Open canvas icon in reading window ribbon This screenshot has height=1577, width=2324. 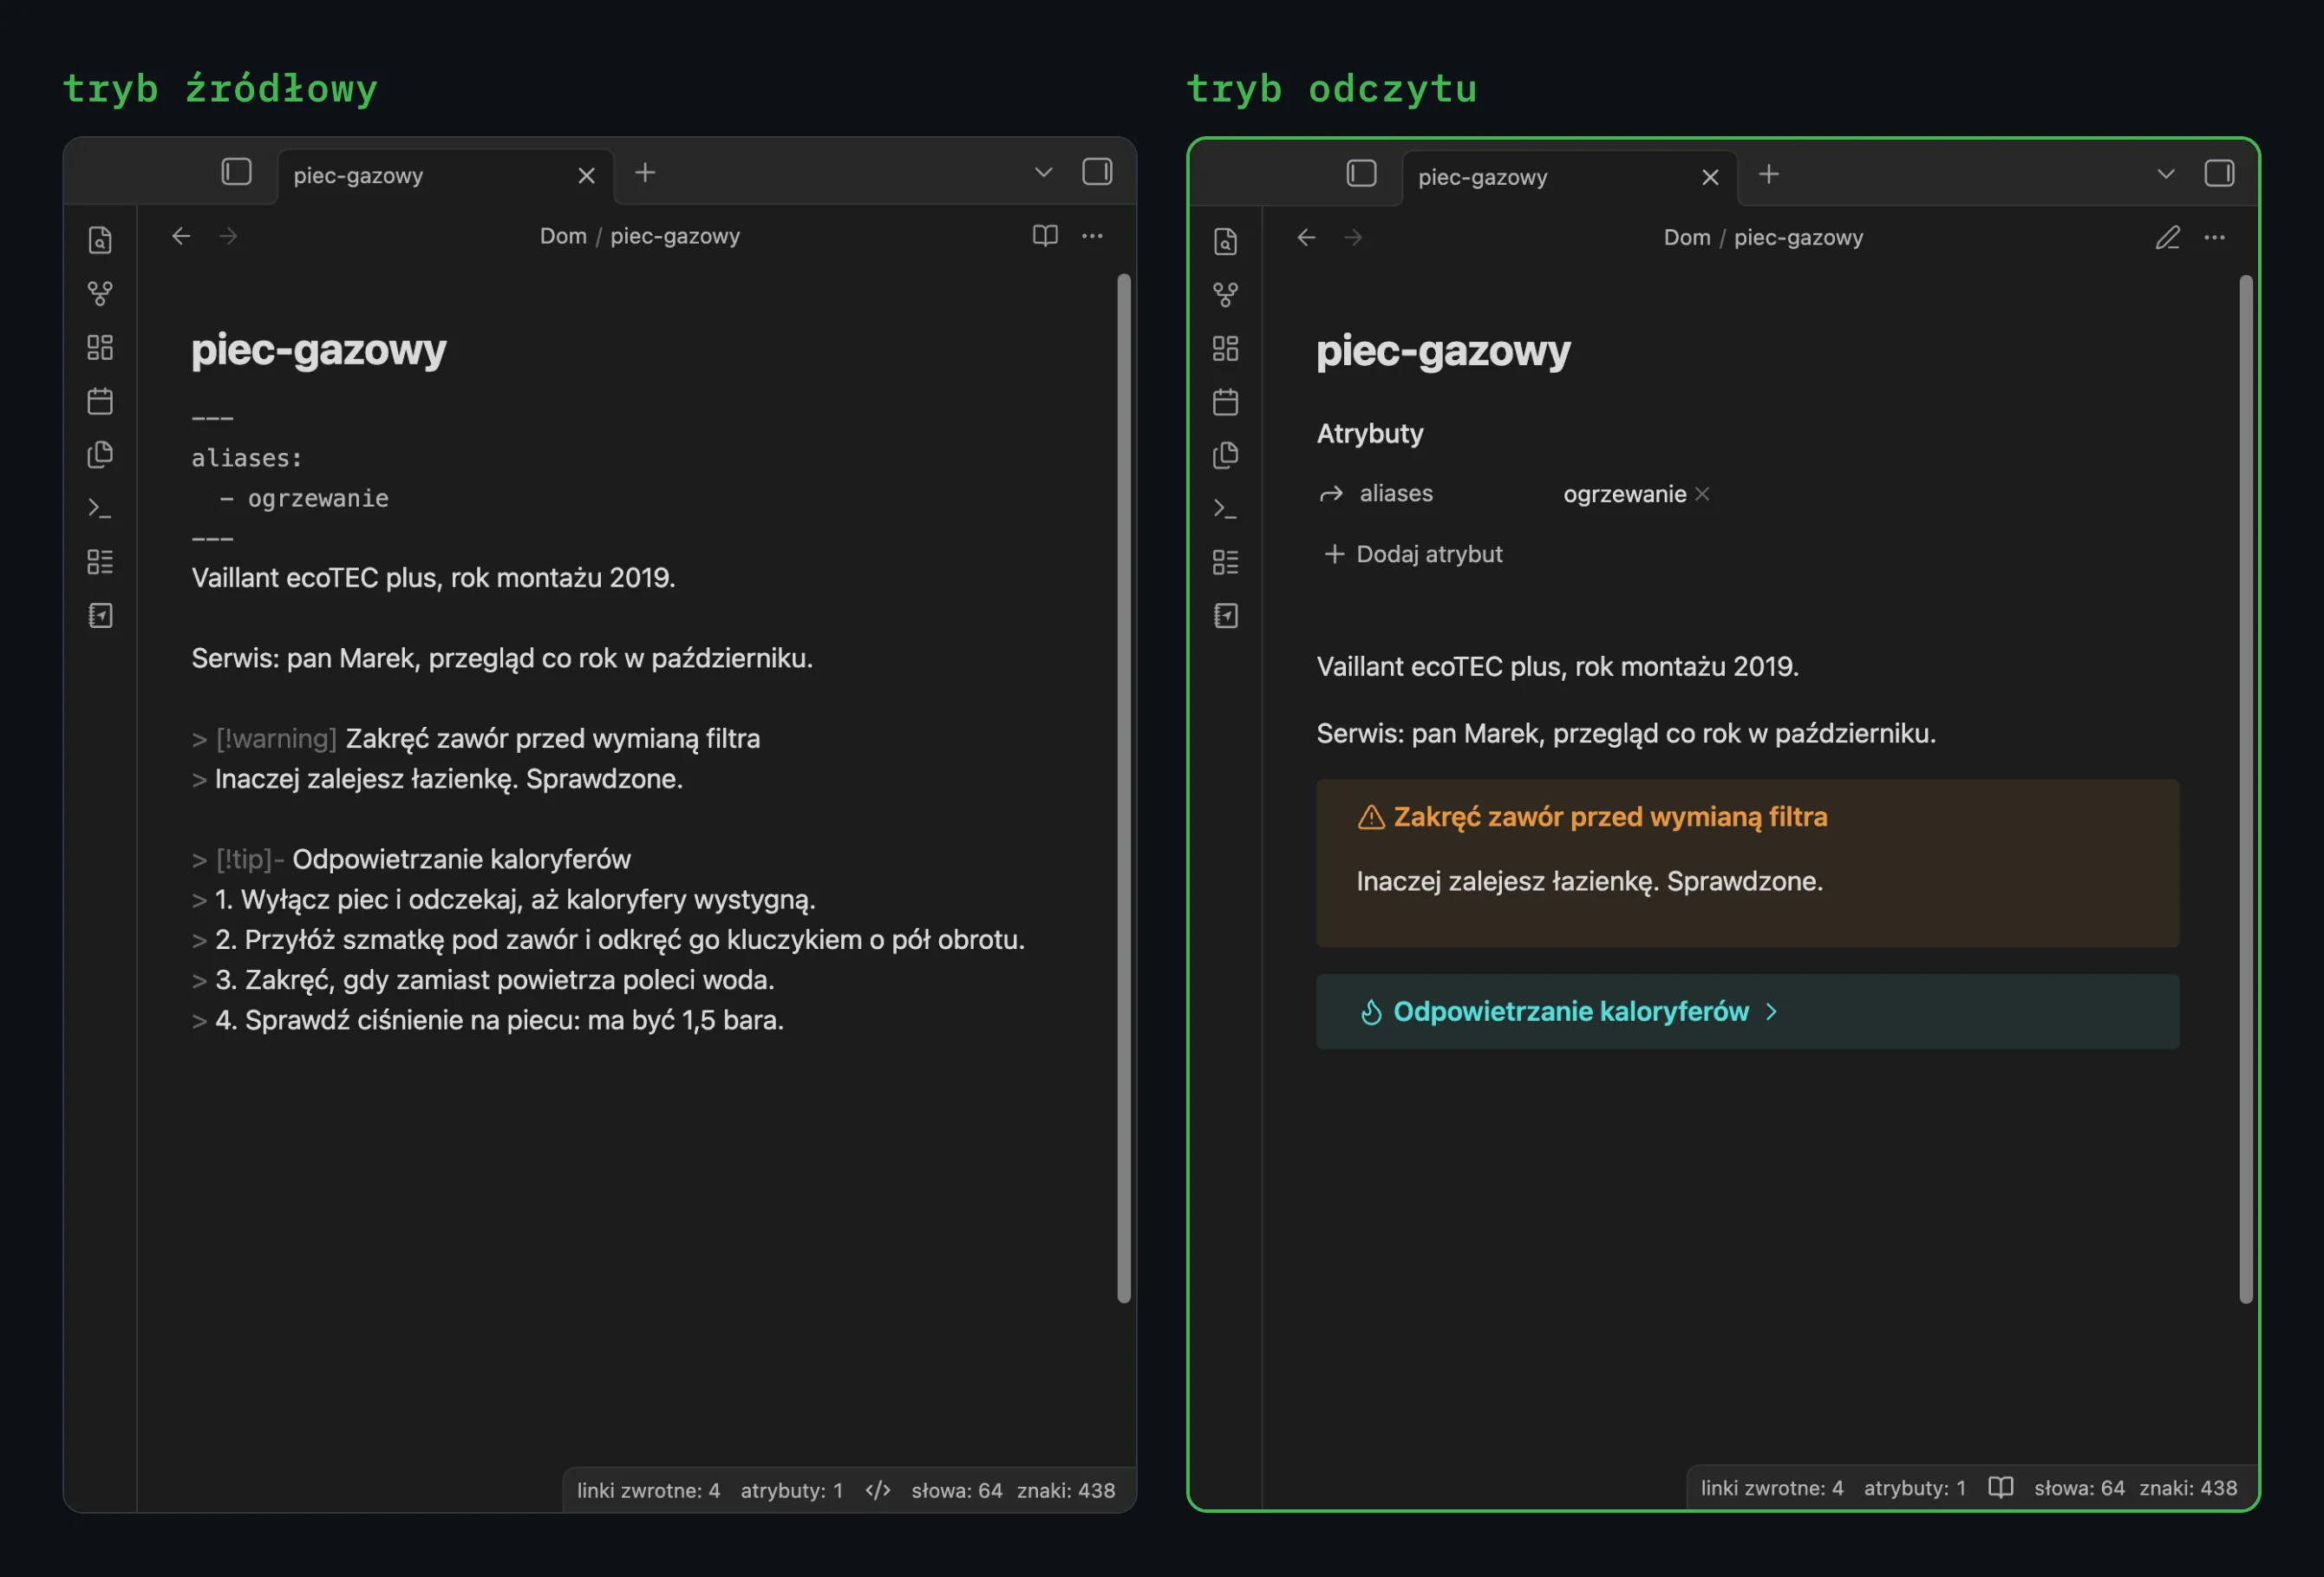1225,348
